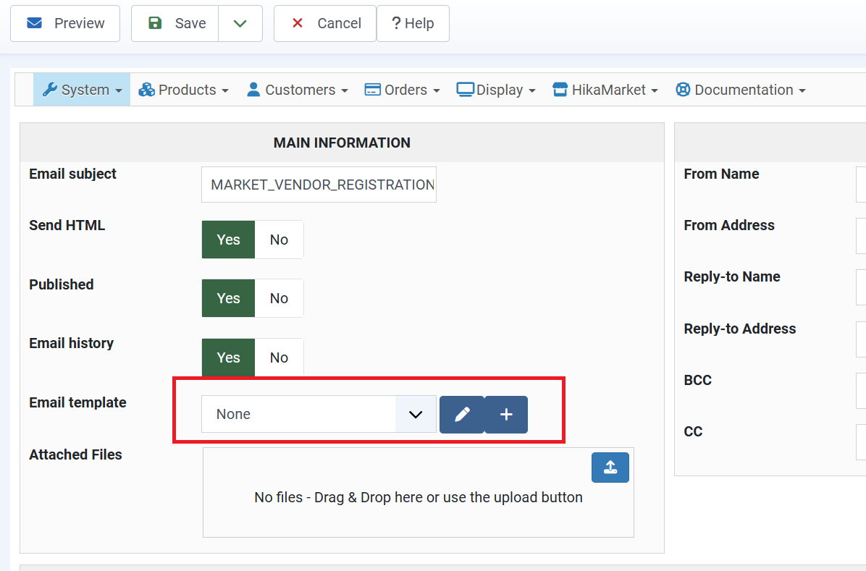Open the Documentation menu
Image resolution: width=866 pixels, height=571 pixels.
coord(740,90)
